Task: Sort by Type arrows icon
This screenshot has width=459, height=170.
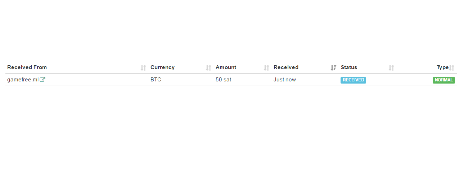Action: point(452,68)
